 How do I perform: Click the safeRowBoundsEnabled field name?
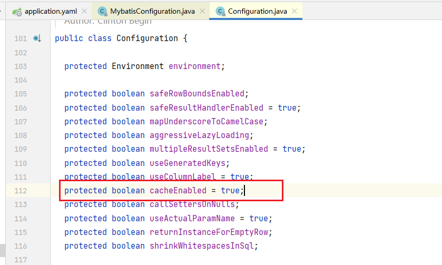197,94
